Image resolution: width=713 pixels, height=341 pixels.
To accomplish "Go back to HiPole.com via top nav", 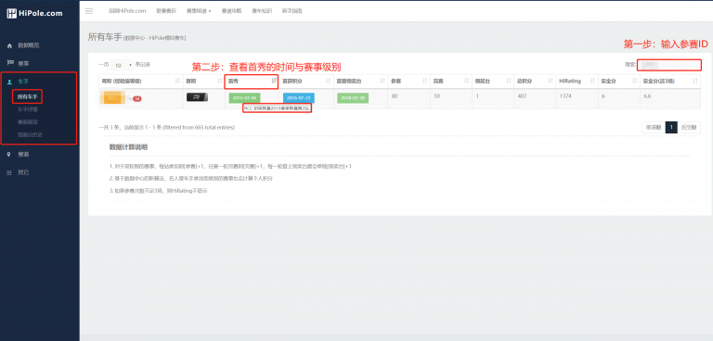I will [127, 11].
